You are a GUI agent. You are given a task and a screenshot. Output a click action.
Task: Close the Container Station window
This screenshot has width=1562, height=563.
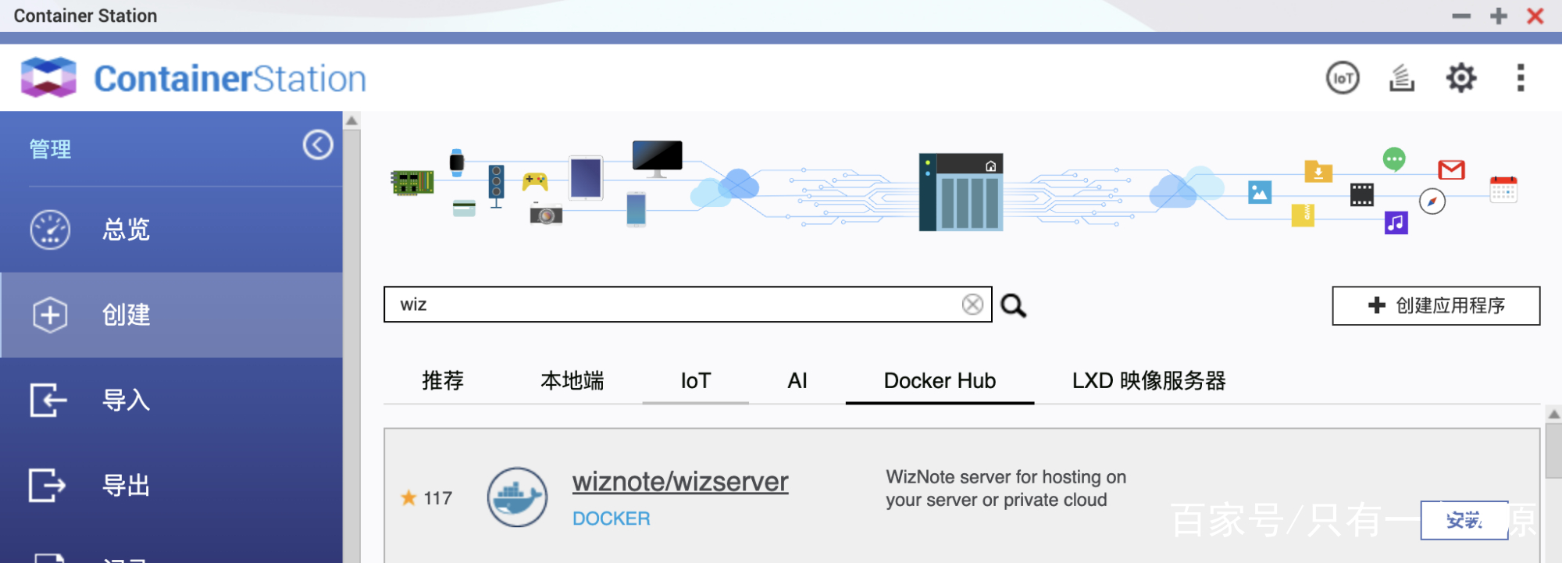click(1535, 16)
